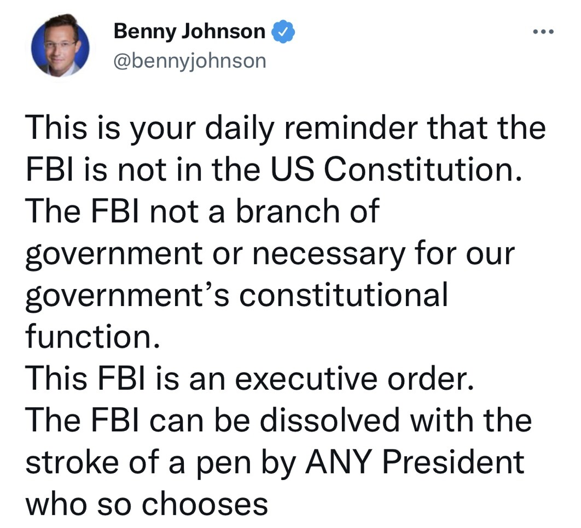Click the phrase "government's constitutional" in the tweet

click(x=237, y=296)
